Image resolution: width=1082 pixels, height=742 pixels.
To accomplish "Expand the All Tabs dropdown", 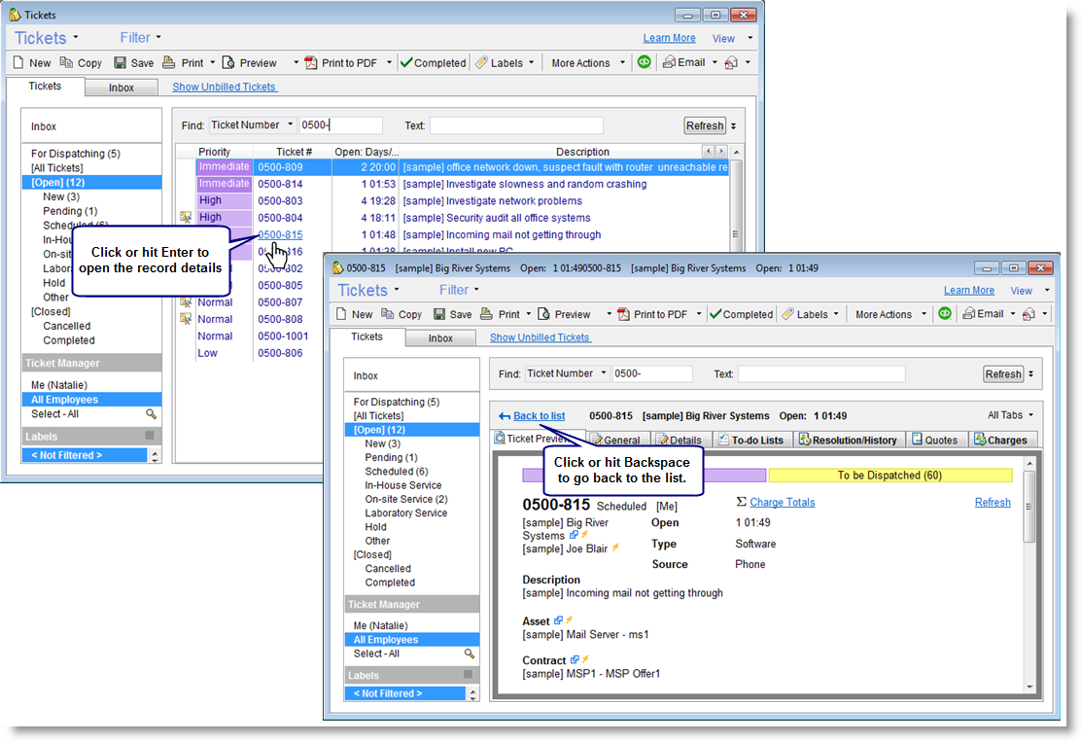I will (1011, 415).
